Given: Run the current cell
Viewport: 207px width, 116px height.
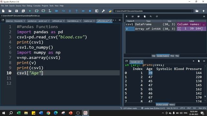Looking at the screenshot, I should [x=37, y=11].
